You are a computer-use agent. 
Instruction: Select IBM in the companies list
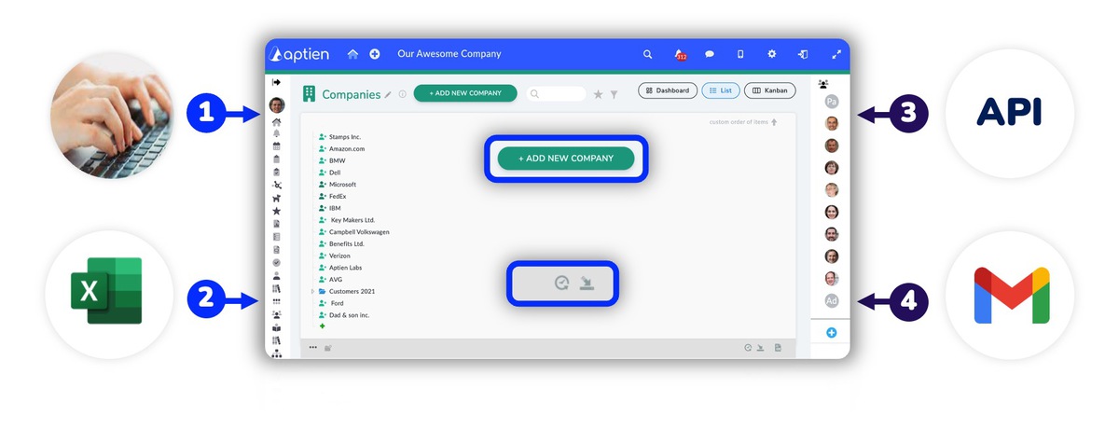(335, 208)
